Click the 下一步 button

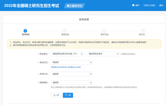click(x=68, y=95)
